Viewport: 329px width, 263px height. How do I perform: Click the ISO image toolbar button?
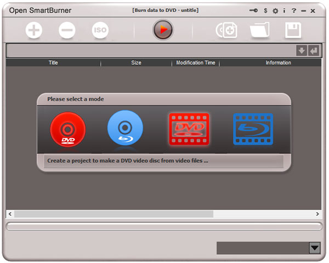(x=100, y=30)
